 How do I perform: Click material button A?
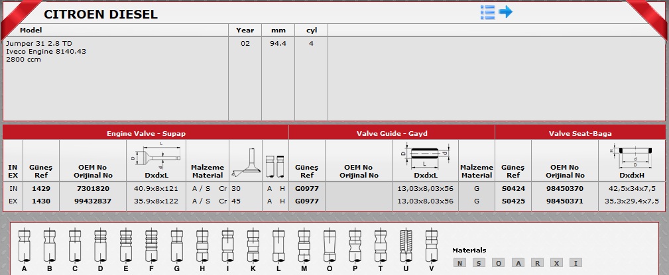[x=518, y=263]
